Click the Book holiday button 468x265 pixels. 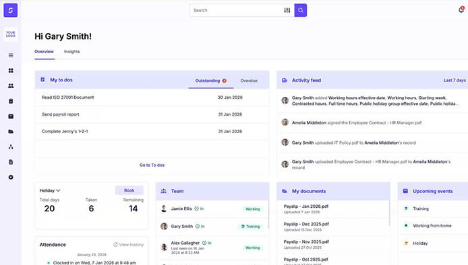click(x=129, y=190)
